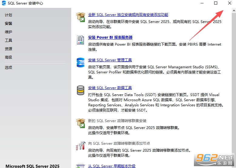Go to the 资源 section
Image resolution: width=236 pixels, height=168 pixels.
tap(8, 49)
